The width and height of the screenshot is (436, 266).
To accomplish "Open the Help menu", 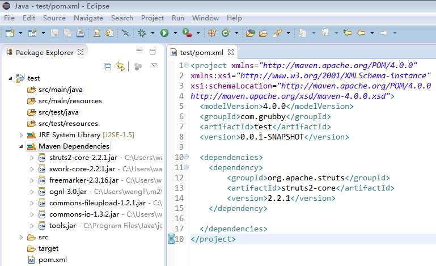I will [234, 18].
